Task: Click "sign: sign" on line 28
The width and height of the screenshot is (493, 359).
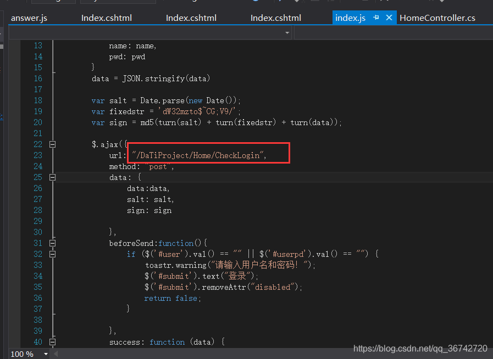Action: 149,210
